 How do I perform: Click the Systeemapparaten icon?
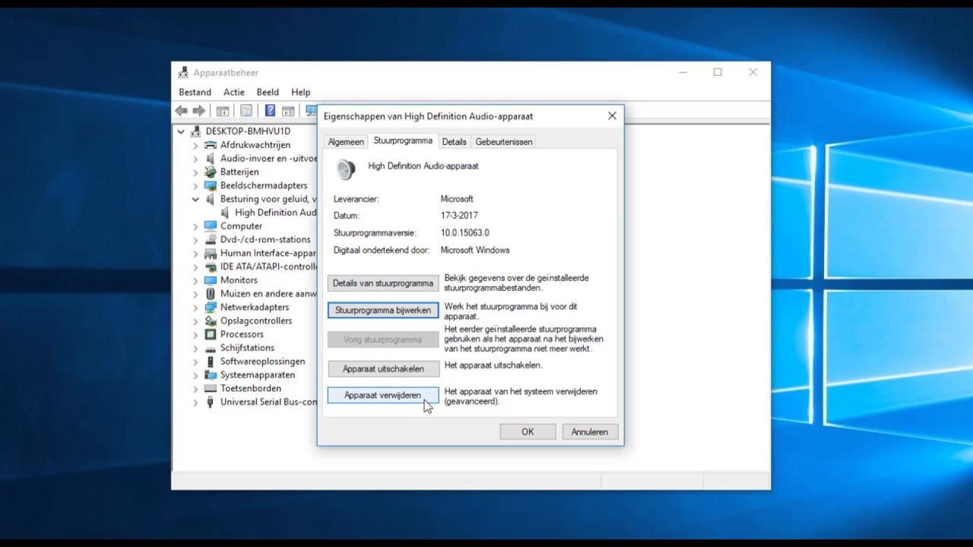(x=211, y=375)
